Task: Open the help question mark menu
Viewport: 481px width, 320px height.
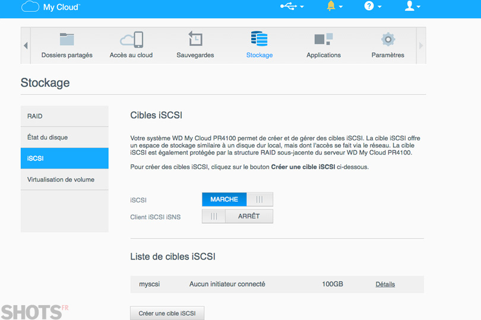Action: (369, 6)
